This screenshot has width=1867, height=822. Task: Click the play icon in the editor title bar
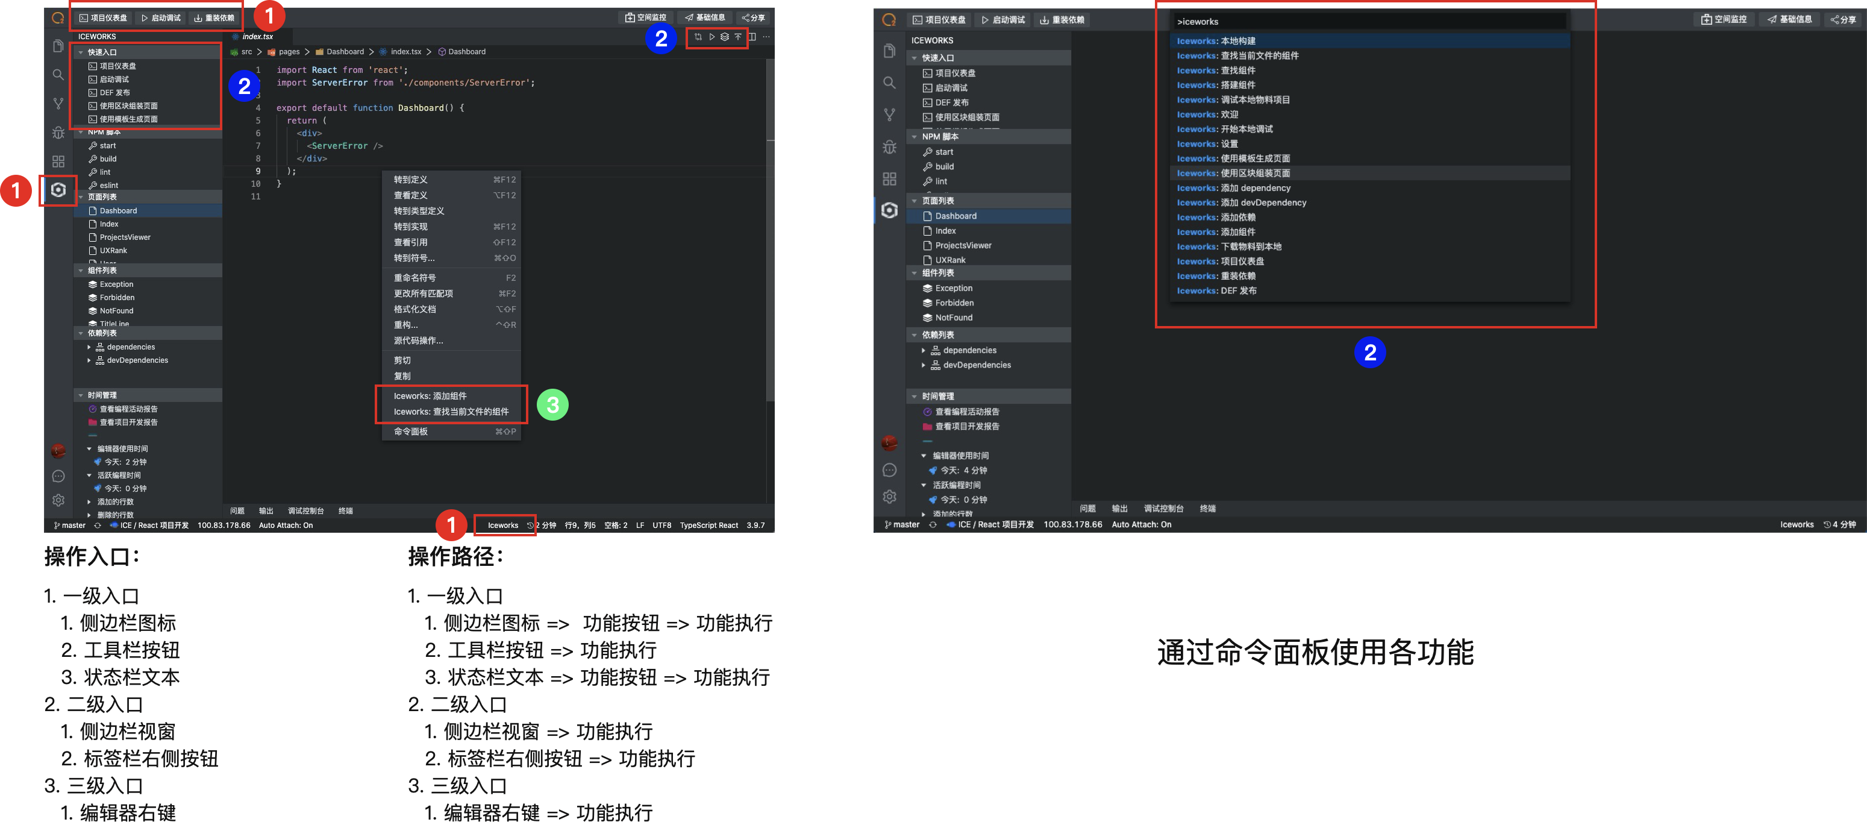point(713,36)
